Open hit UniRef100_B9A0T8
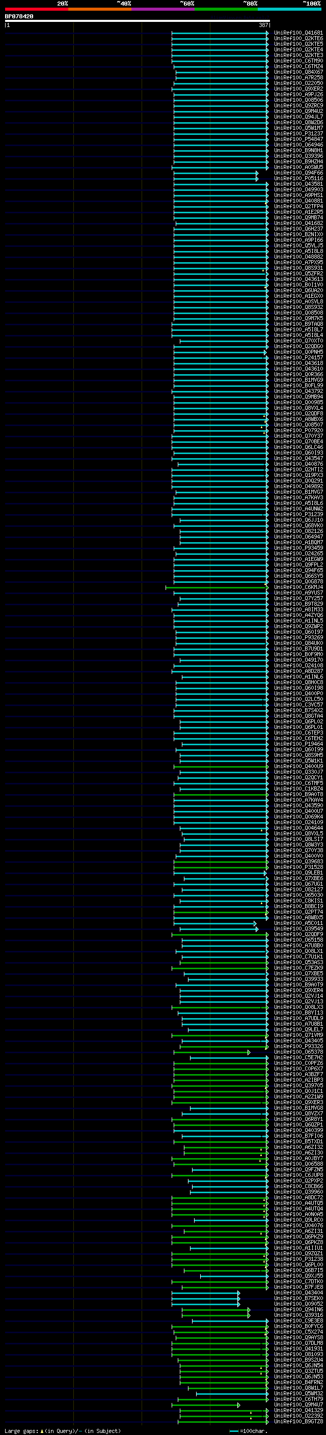The image size is (326, 1435). pos(298,794)
